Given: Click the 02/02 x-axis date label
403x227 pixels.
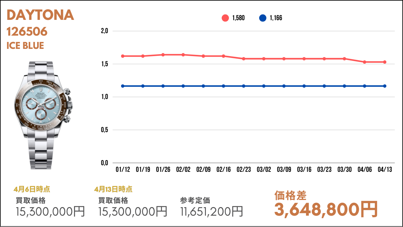Looking at the screenshot, I should pyautogui.click(x=183, y=170).
